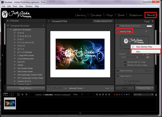
Task: Choose Edit... in identity plate popup
Action: [146, 51]
